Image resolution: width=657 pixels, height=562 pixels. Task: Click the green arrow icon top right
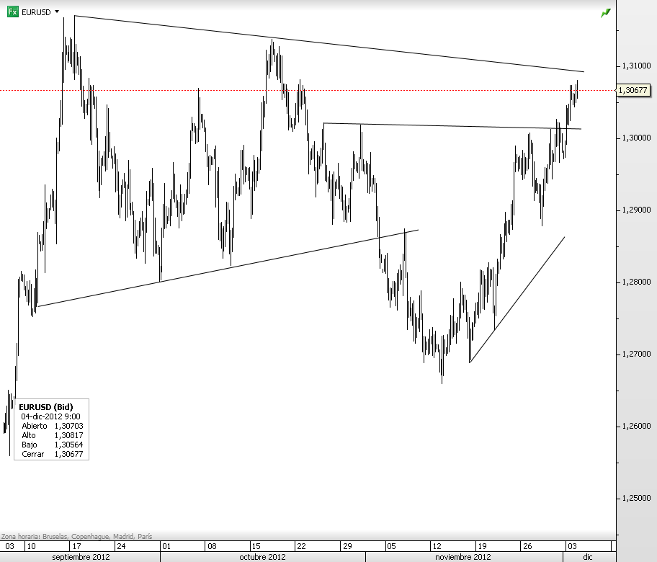605,13
